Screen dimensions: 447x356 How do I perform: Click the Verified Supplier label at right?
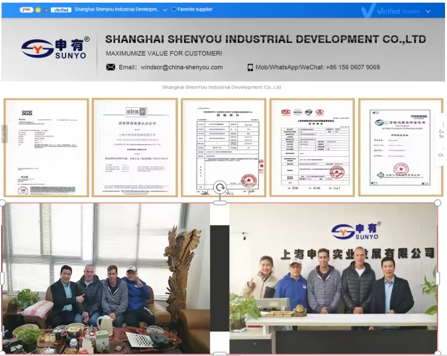point(399,11)
